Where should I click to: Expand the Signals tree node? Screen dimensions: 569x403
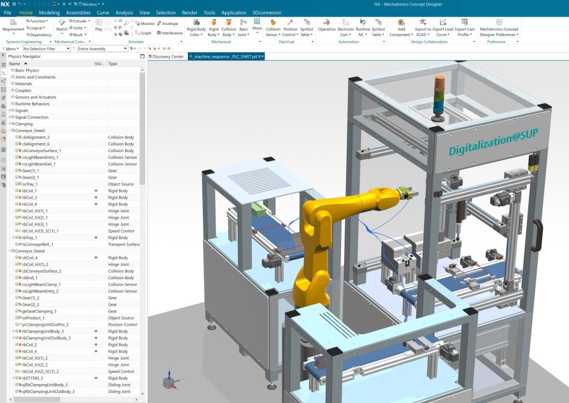9,110
